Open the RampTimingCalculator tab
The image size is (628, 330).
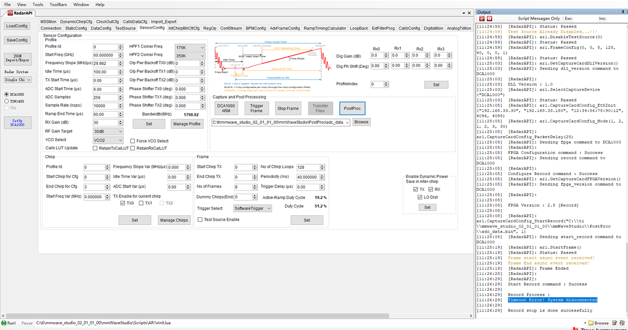click(325, 28)
